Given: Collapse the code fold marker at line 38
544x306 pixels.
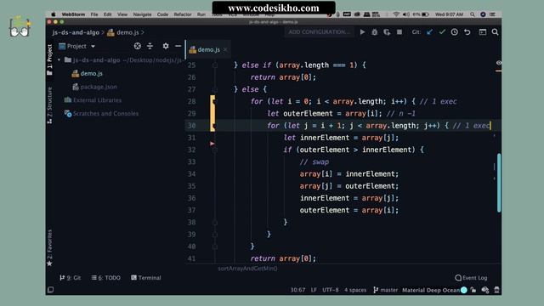Looking at the screenshot, I should [x=215, y=223].
